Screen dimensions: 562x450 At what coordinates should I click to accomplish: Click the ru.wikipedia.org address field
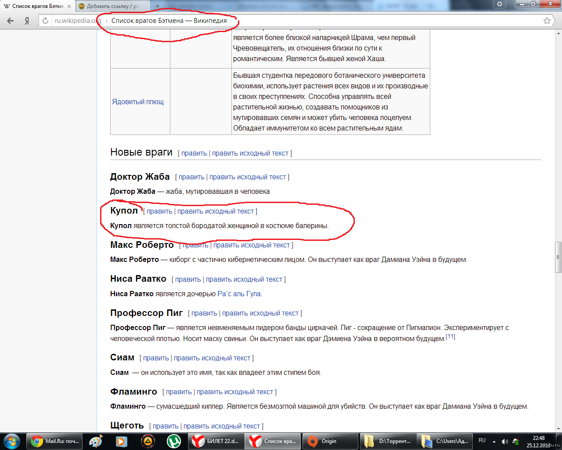tap(77, 21)
